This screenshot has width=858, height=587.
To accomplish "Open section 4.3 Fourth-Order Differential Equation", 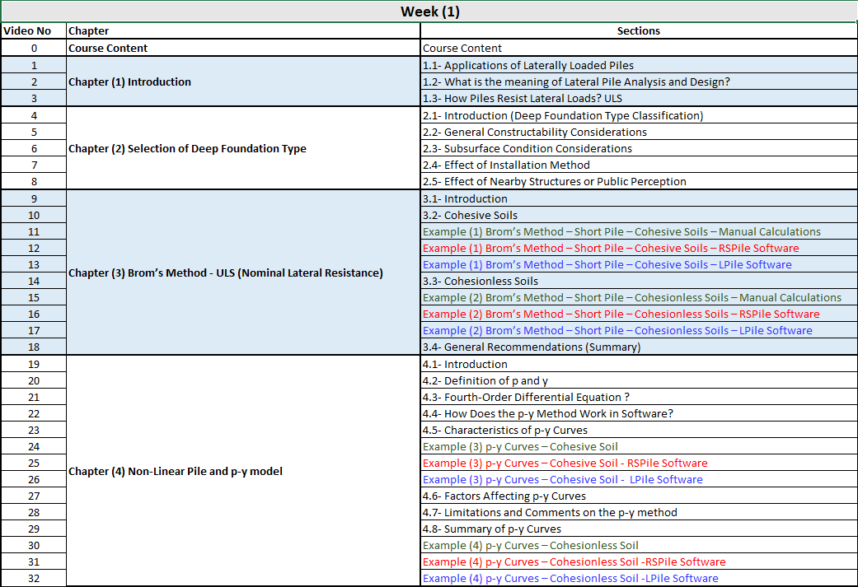I will (x=526, y=397).
